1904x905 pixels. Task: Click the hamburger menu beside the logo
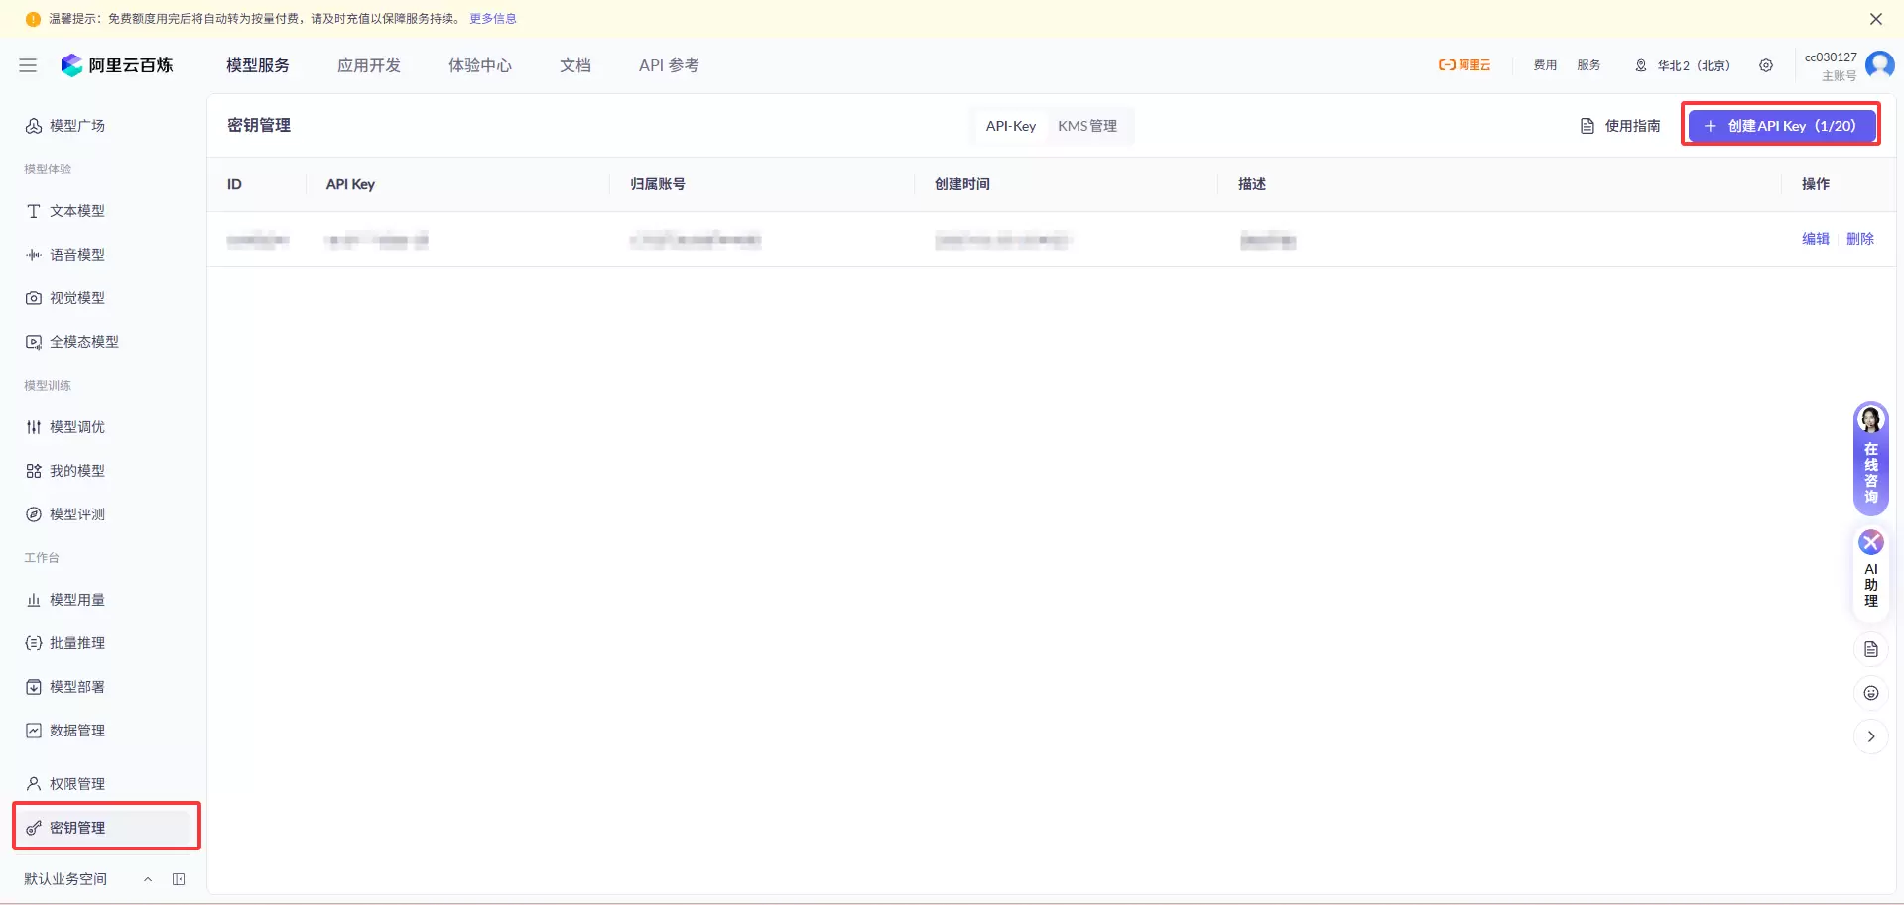(x=28, y=65)
